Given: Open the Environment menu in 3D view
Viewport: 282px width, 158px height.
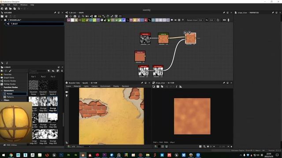Looking at the screenshot, I should click(x=105, y=86).
